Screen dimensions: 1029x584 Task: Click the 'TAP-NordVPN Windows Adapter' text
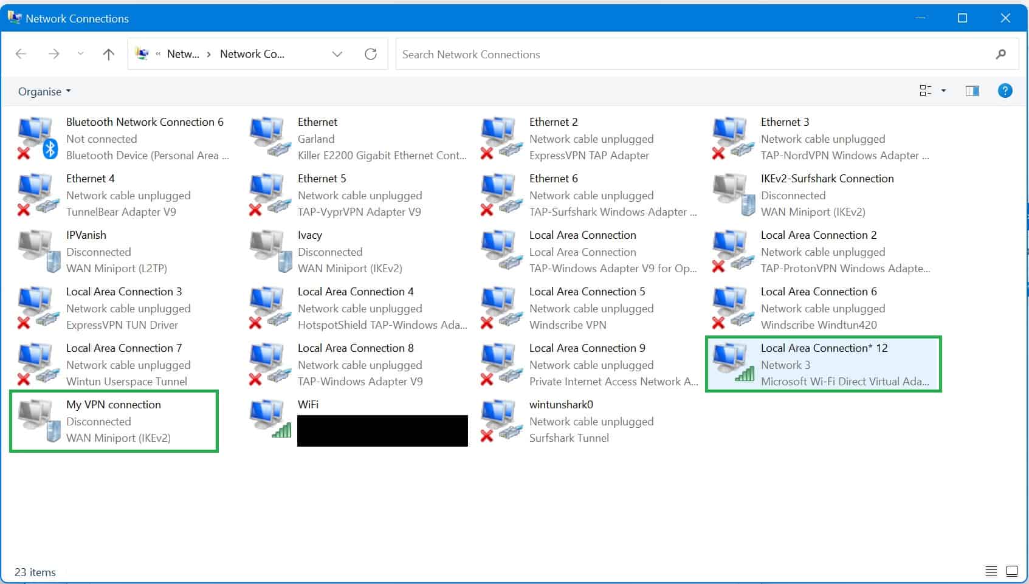[x=845, y=156]
